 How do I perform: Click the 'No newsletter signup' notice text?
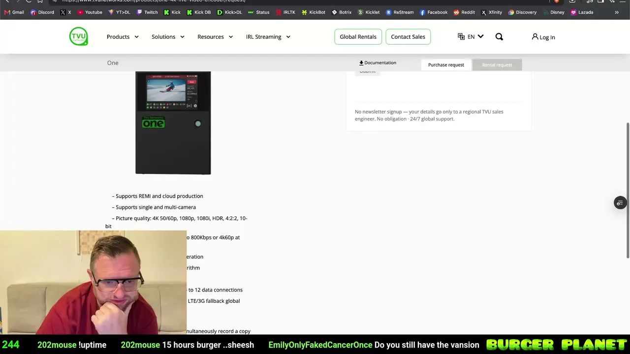429,115
